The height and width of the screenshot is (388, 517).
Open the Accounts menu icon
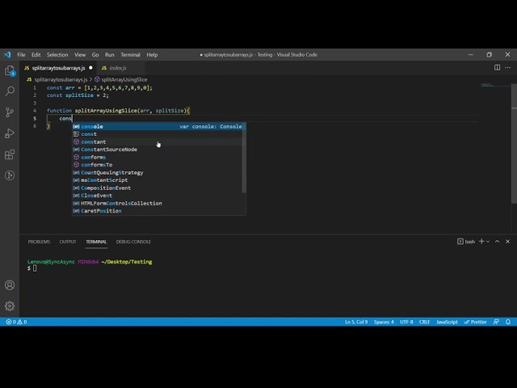10,285
